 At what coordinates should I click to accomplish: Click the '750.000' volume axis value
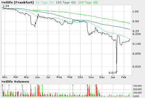(137, 86)
